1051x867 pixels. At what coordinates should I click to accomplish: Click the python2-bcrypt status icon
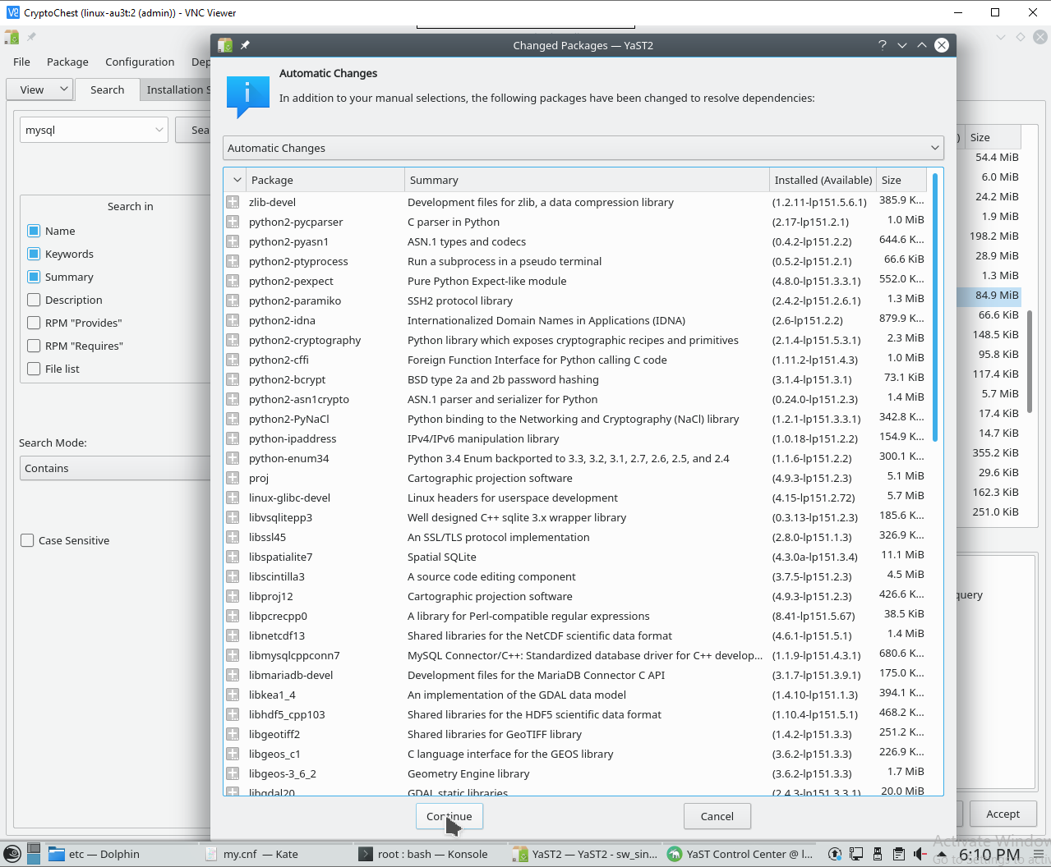coord(233,379)
